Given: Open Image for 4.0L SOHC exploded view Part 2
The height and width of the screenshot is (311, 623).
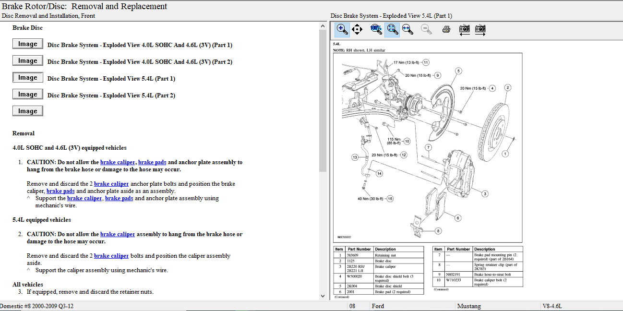Looking at the screenshot, I should 28,61.
